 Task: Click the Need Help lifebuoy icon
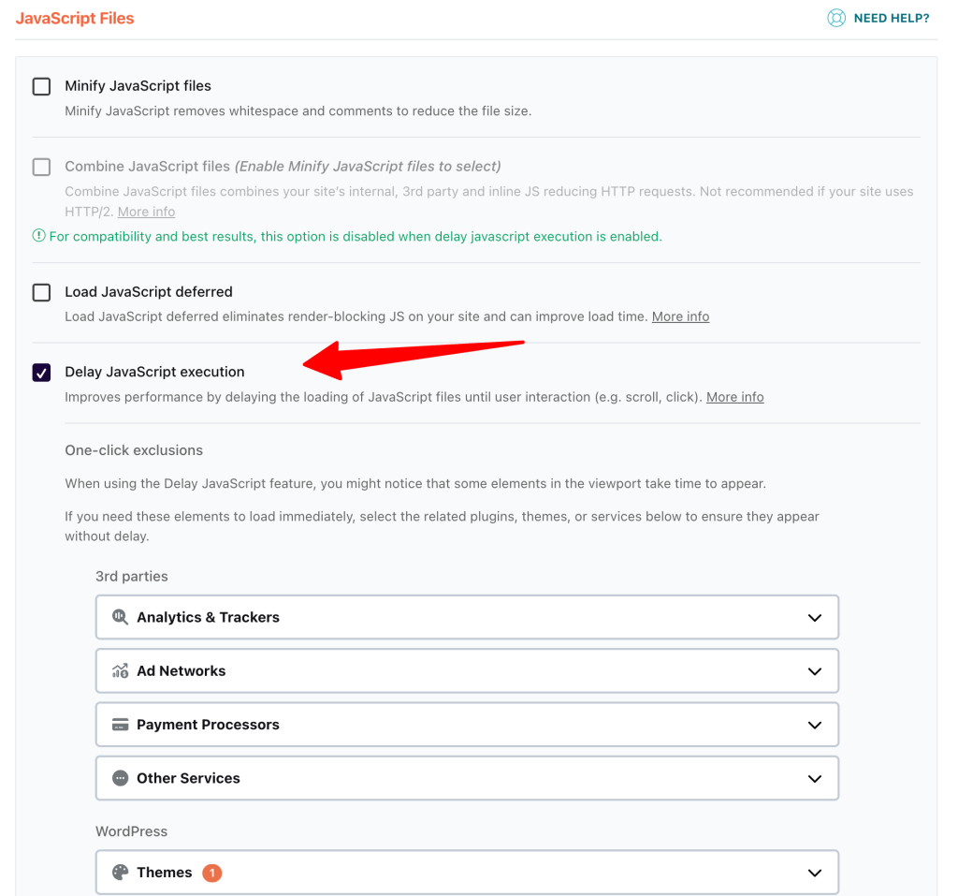[836, 18]
